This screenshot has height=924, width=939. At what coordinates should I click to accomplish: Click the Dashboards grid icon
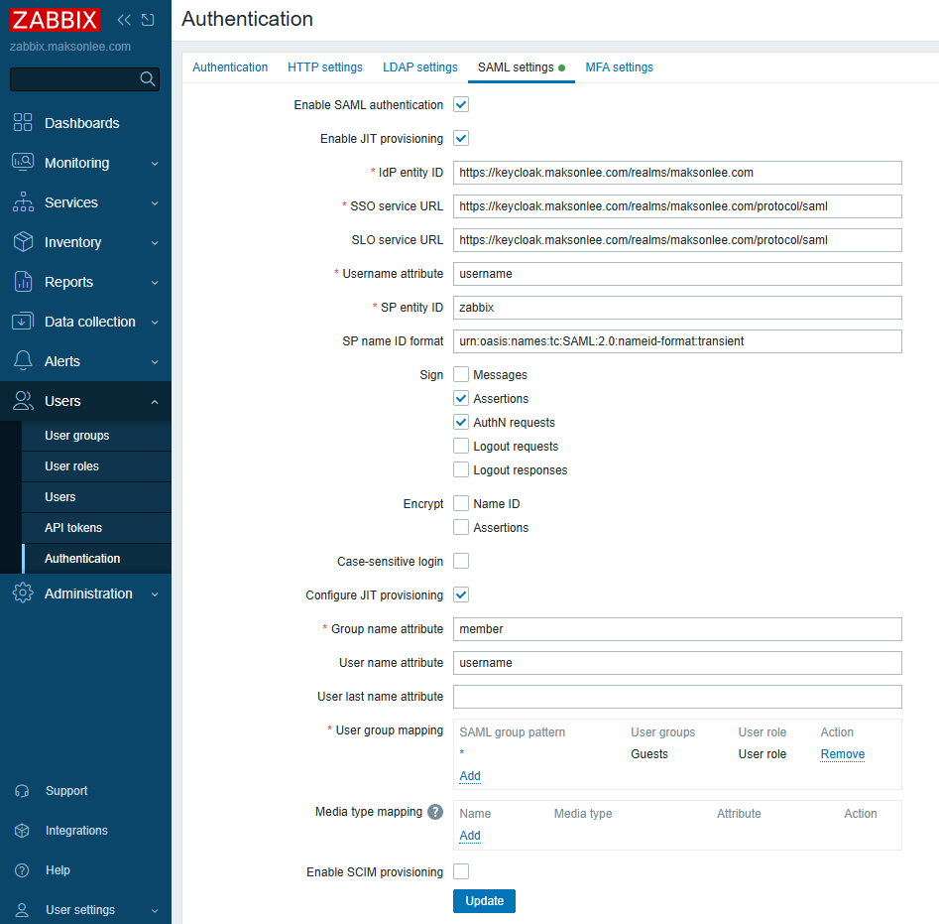tap(23, 122)
